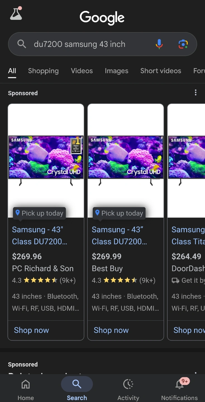Go to the Home tab
This screenshot has width=205, height=402.
26,389
